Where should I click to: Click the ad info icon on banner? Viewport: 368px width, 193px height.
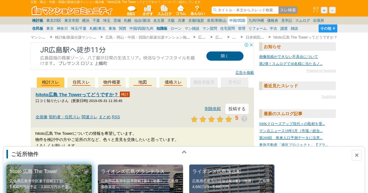click(246, 45)
